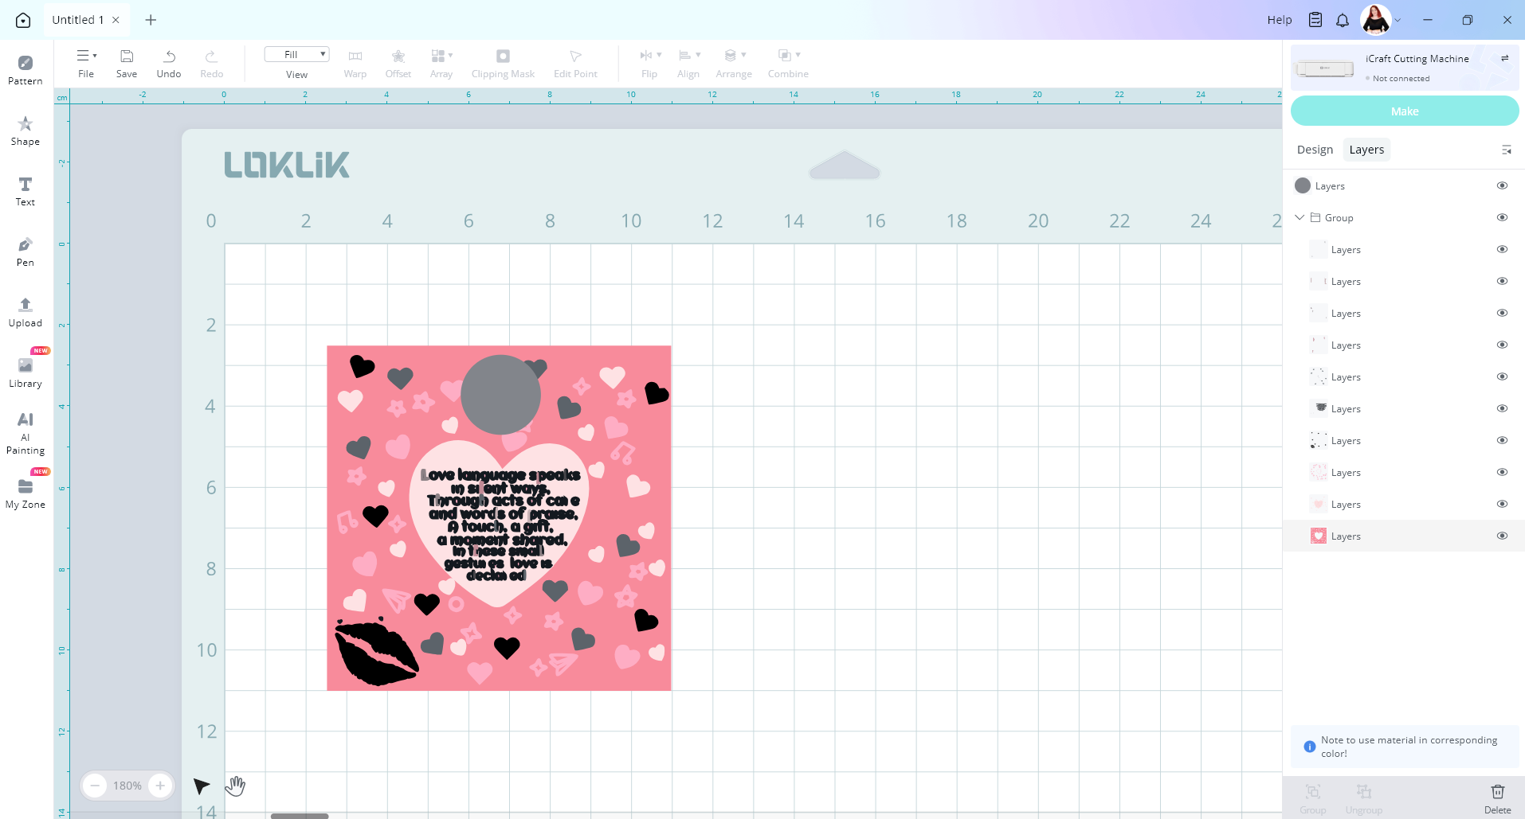The width and height of the screenshot is (1525, 819).
Task: Delete the selected layer
Action: tap(1497, 797)
